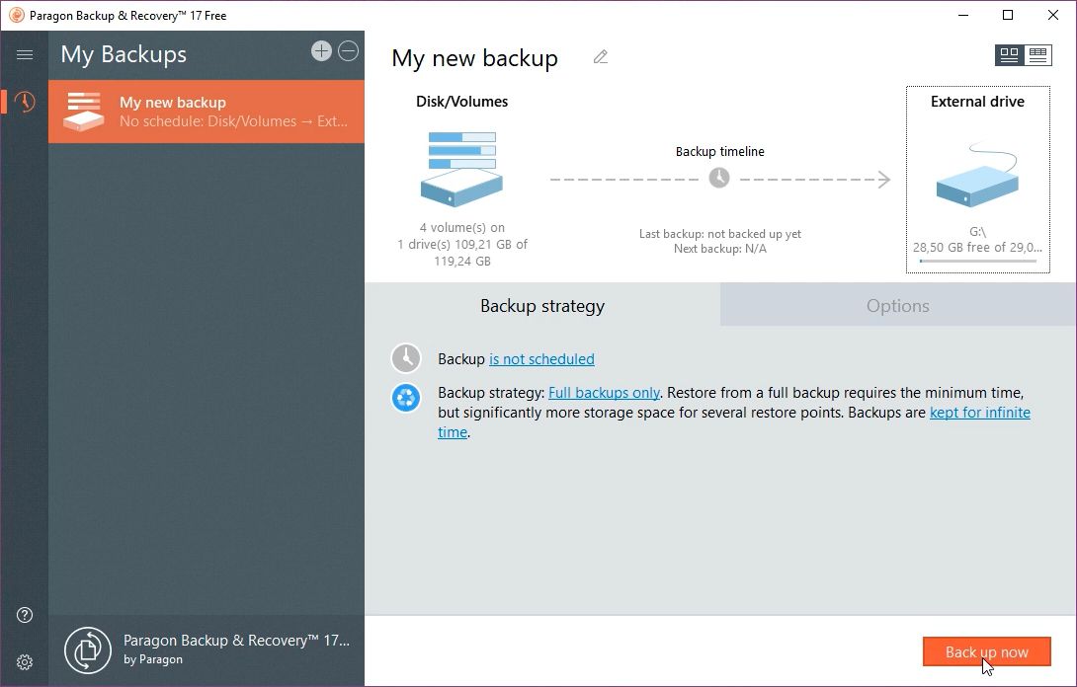Switch to tile view layout
This screenshot has height=687, width=1077.
pos(1009,55)
